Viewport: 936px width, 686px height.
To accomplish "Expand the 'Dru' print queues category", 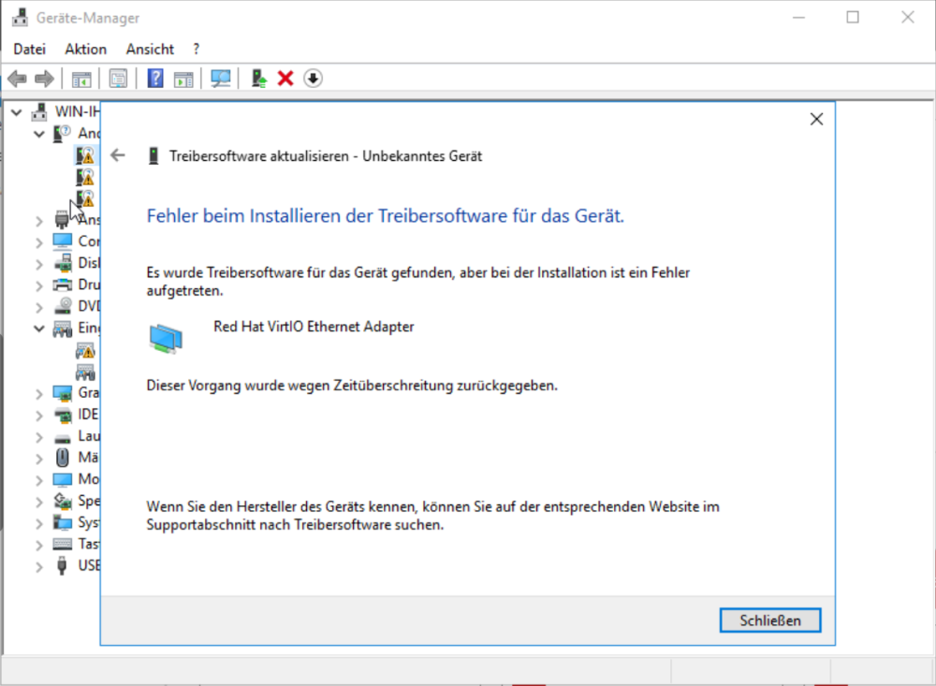I will 38,285.
